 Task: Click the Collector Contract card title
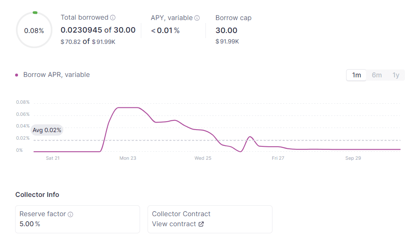point(181,214)
